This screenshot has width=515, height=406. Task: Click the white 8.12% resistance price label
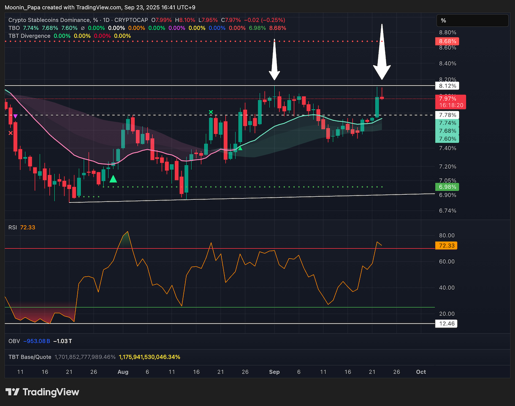(446, 85)
